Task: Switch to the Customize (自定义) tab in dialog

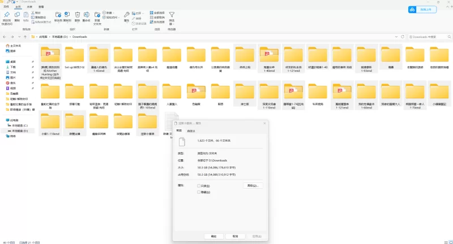Action: pos(191,131)
